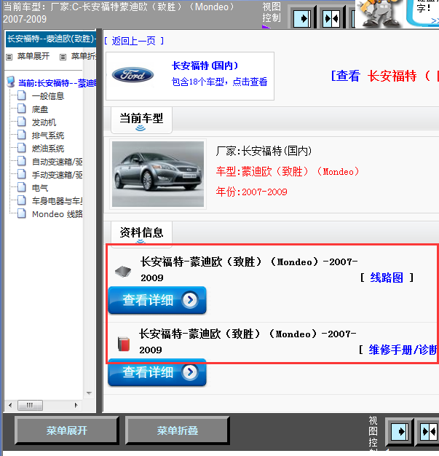Click the 菜单折叠 text in sidebar header
This screenshot has width=439, height=456.
84,56
